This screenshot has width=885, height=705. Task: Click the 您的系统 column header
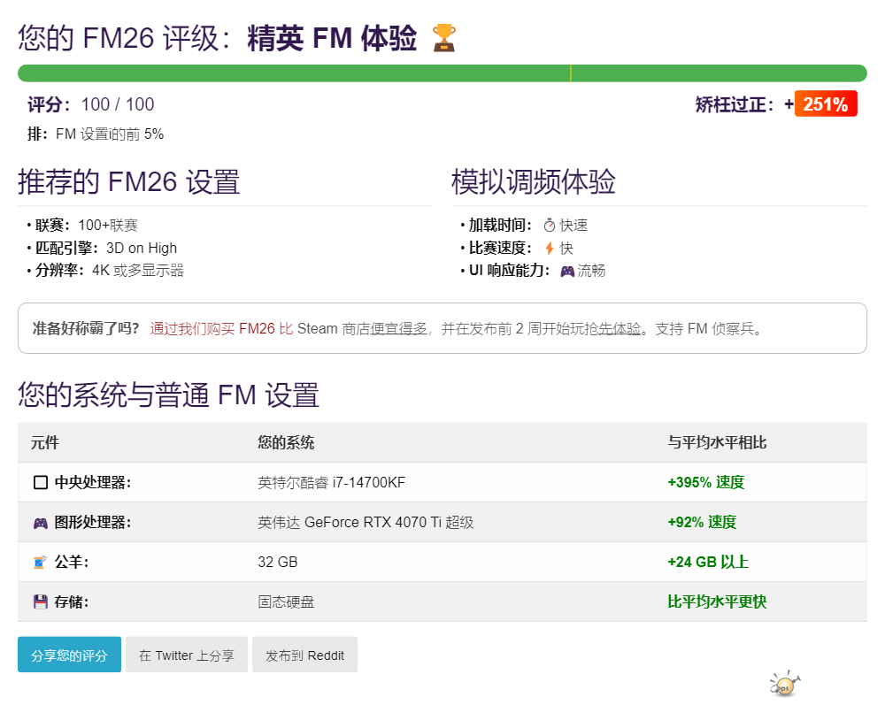[286, 442]
